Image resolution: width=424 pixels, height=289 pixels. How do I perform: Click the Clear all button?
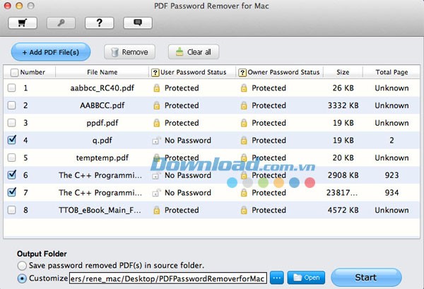click(194, 52)
